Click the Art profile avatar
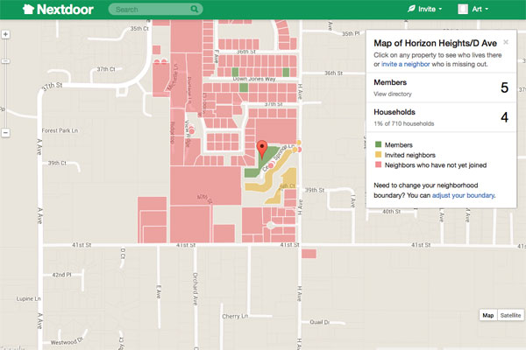The height and width of the screenshot is (350, 526). click(x=463, y=9)
